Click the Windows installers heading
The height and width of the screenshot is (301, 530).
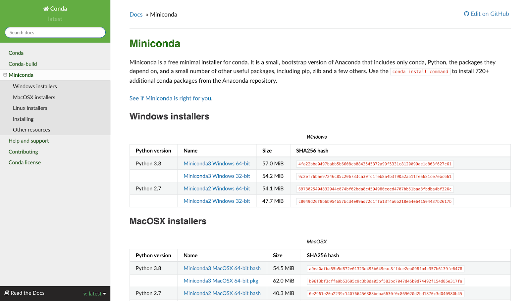pyautogui.click(x=169, y=116)
